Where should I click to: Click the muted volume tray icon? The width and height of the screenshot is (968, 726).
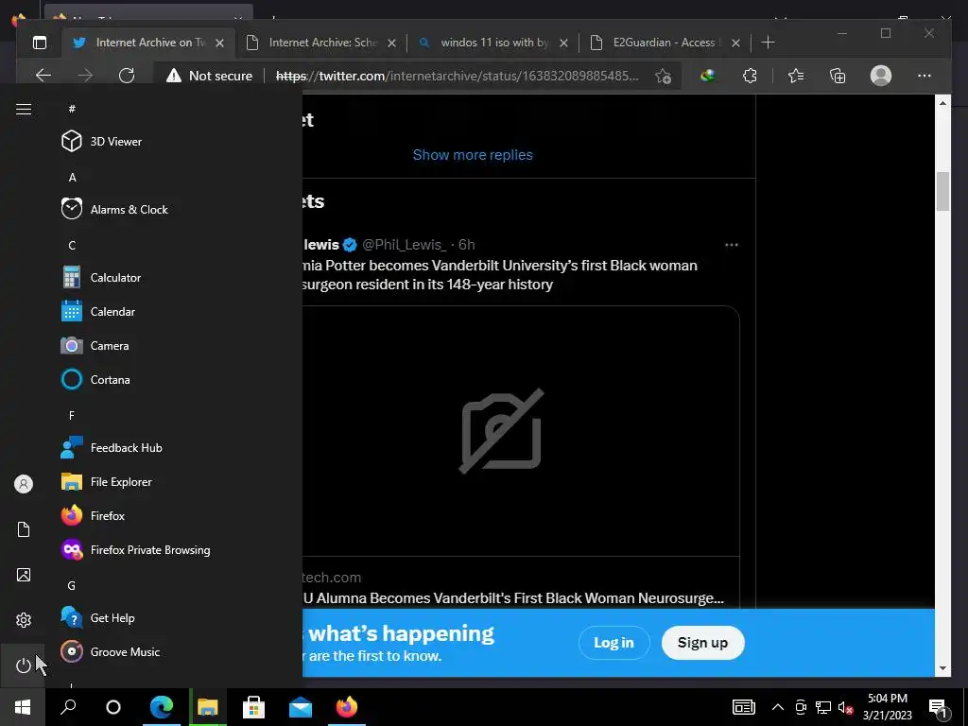846,707
